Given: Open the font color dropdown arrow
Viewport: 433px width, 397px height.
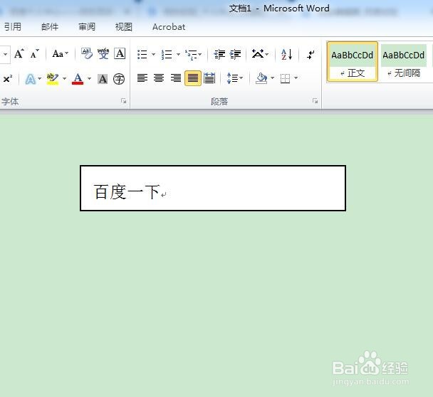Looking at the screenshot, I should [x=89, y=79].
